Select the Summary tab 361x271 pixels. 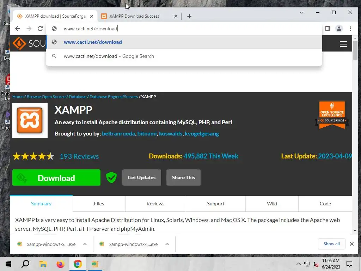[x=41, y=204]
